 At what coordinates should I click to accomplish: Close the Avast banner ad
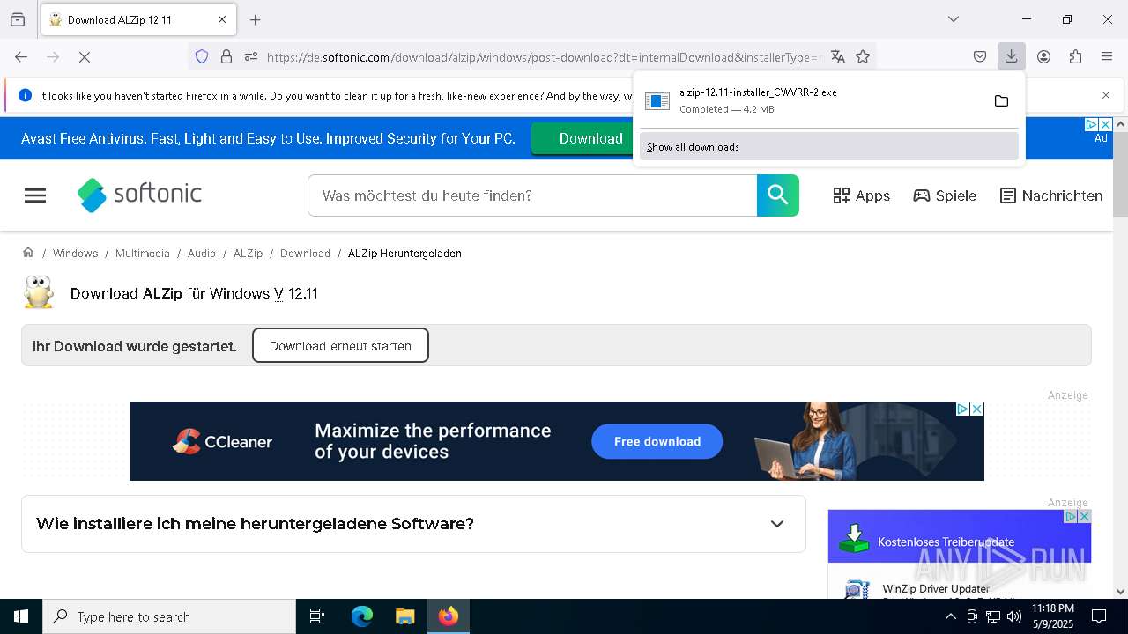pos(1105,125)
